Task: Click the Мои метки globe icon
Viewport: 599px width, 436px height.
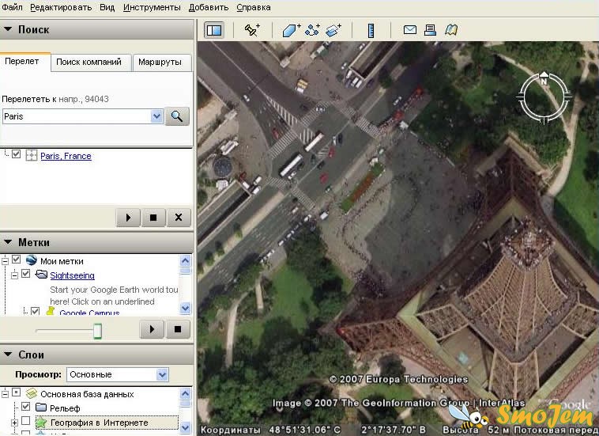Action: (31, 260)
